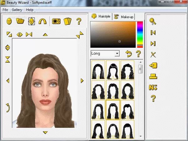
Task: Click the undo arrow beside Long dropdown
Action: point(128,54)
